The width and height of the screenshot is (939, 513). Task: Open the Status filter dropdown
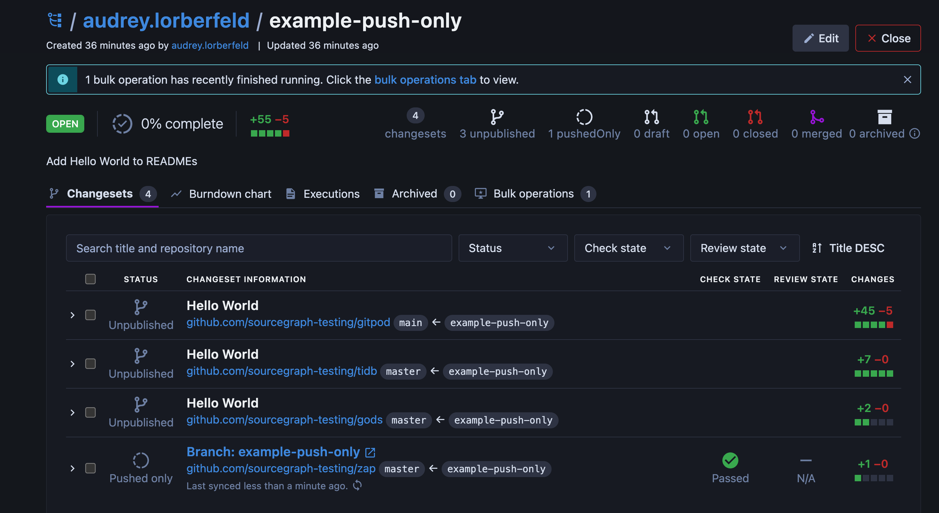click(512, 248)
